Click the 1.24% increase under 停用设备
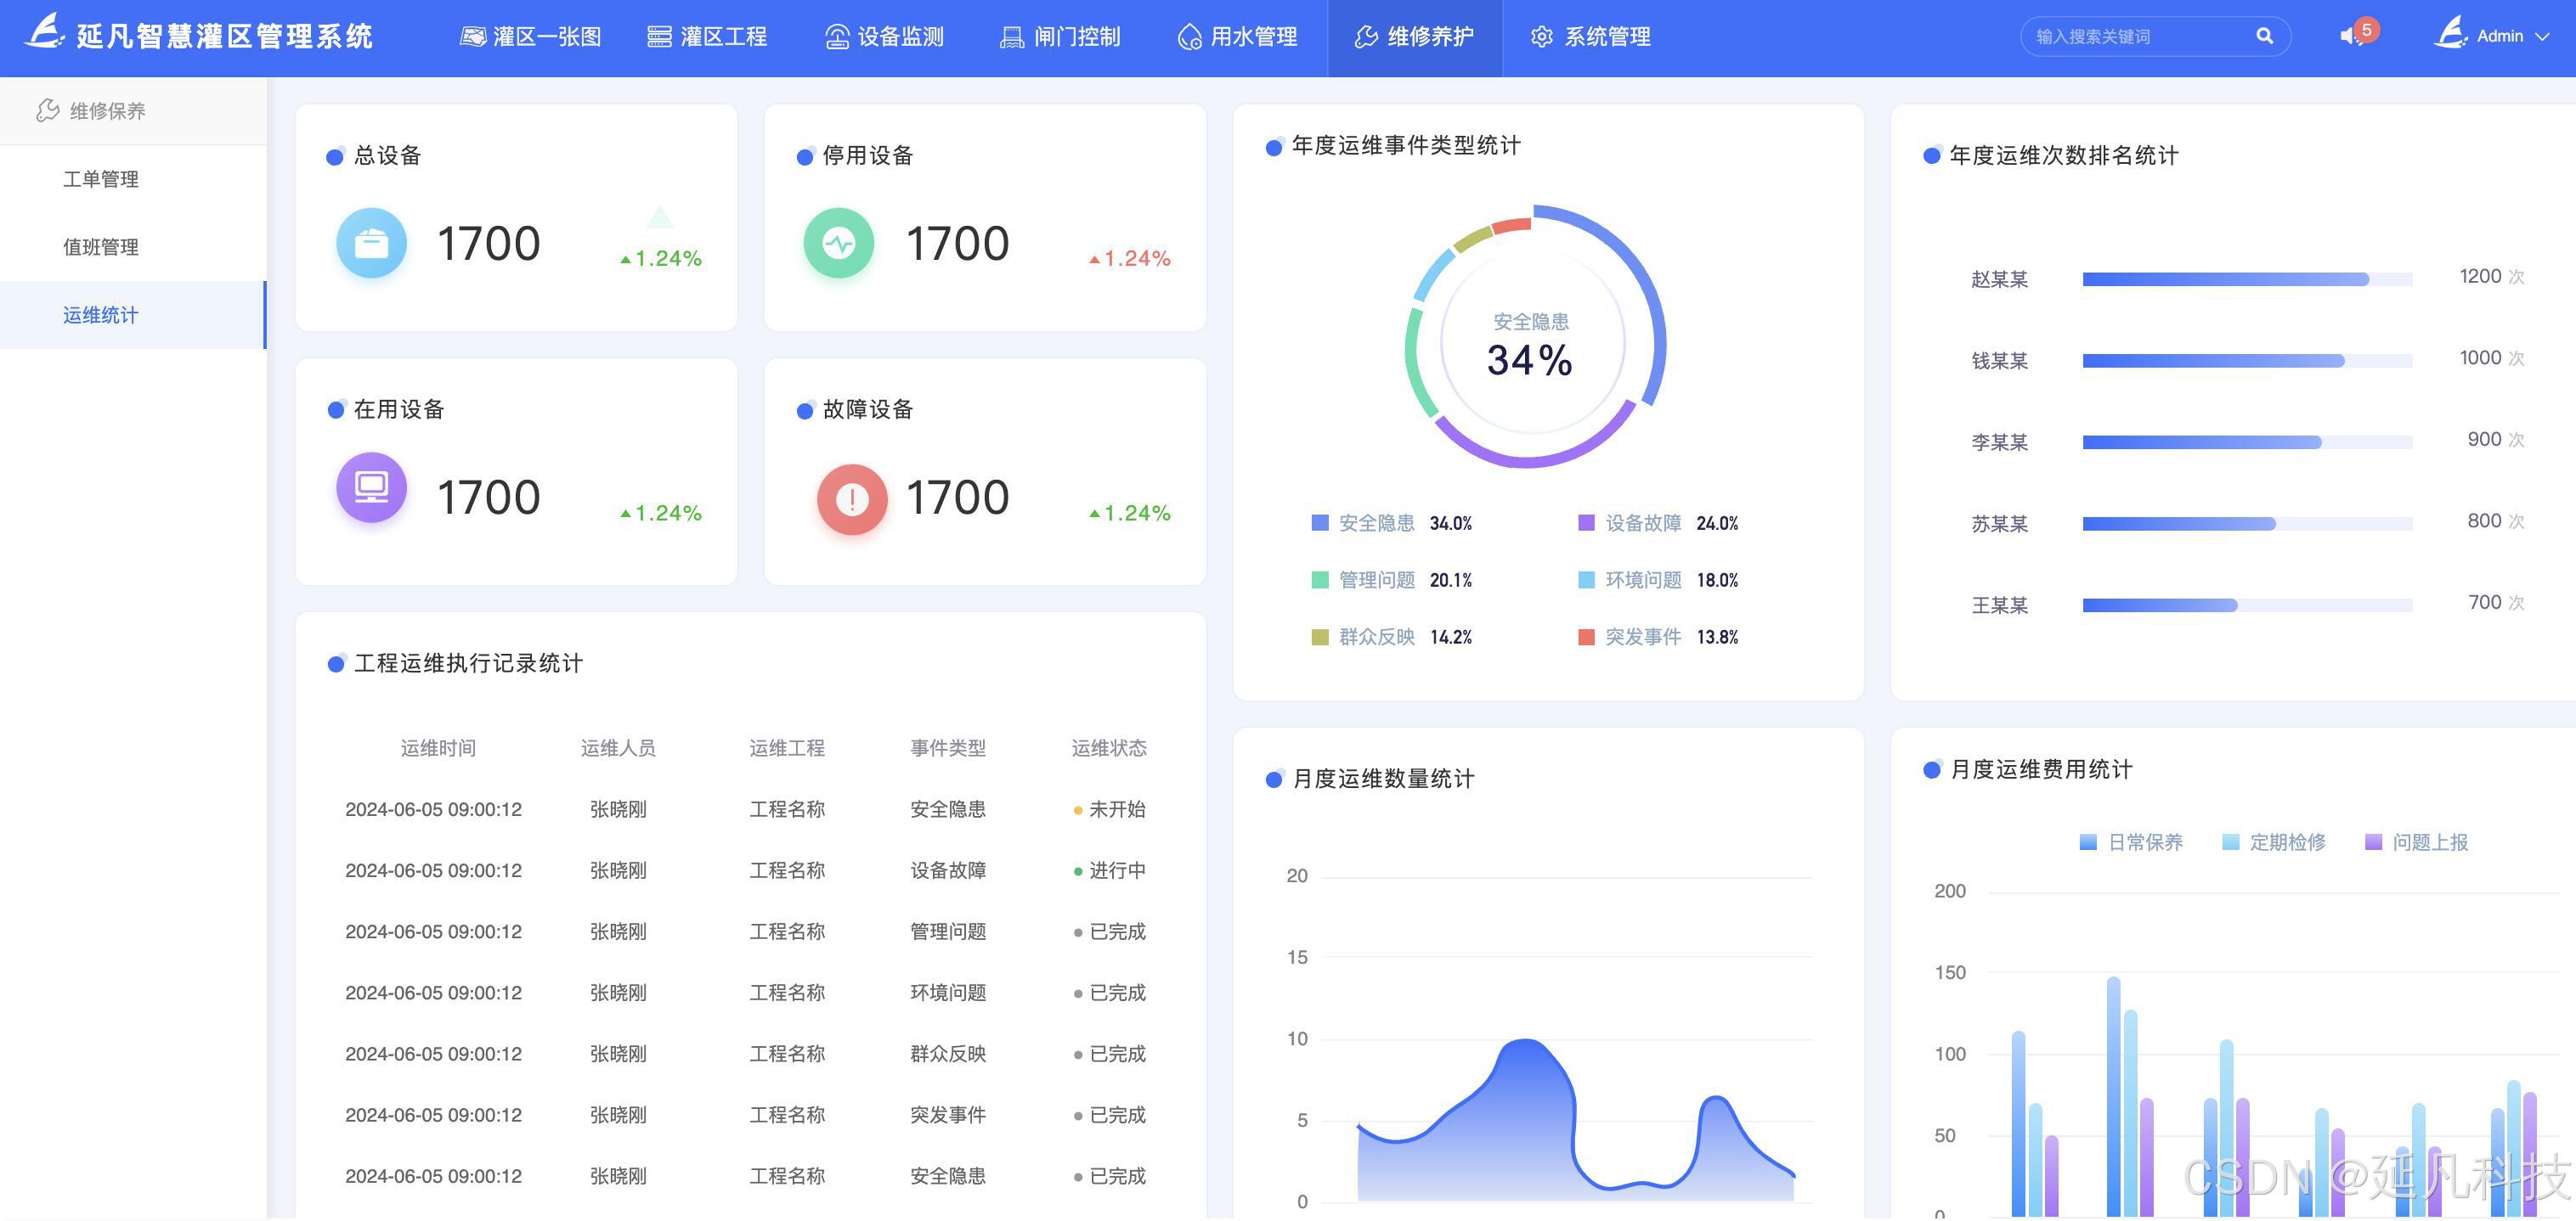This screenshot has width=2576, height=1221. [1130, 259]
